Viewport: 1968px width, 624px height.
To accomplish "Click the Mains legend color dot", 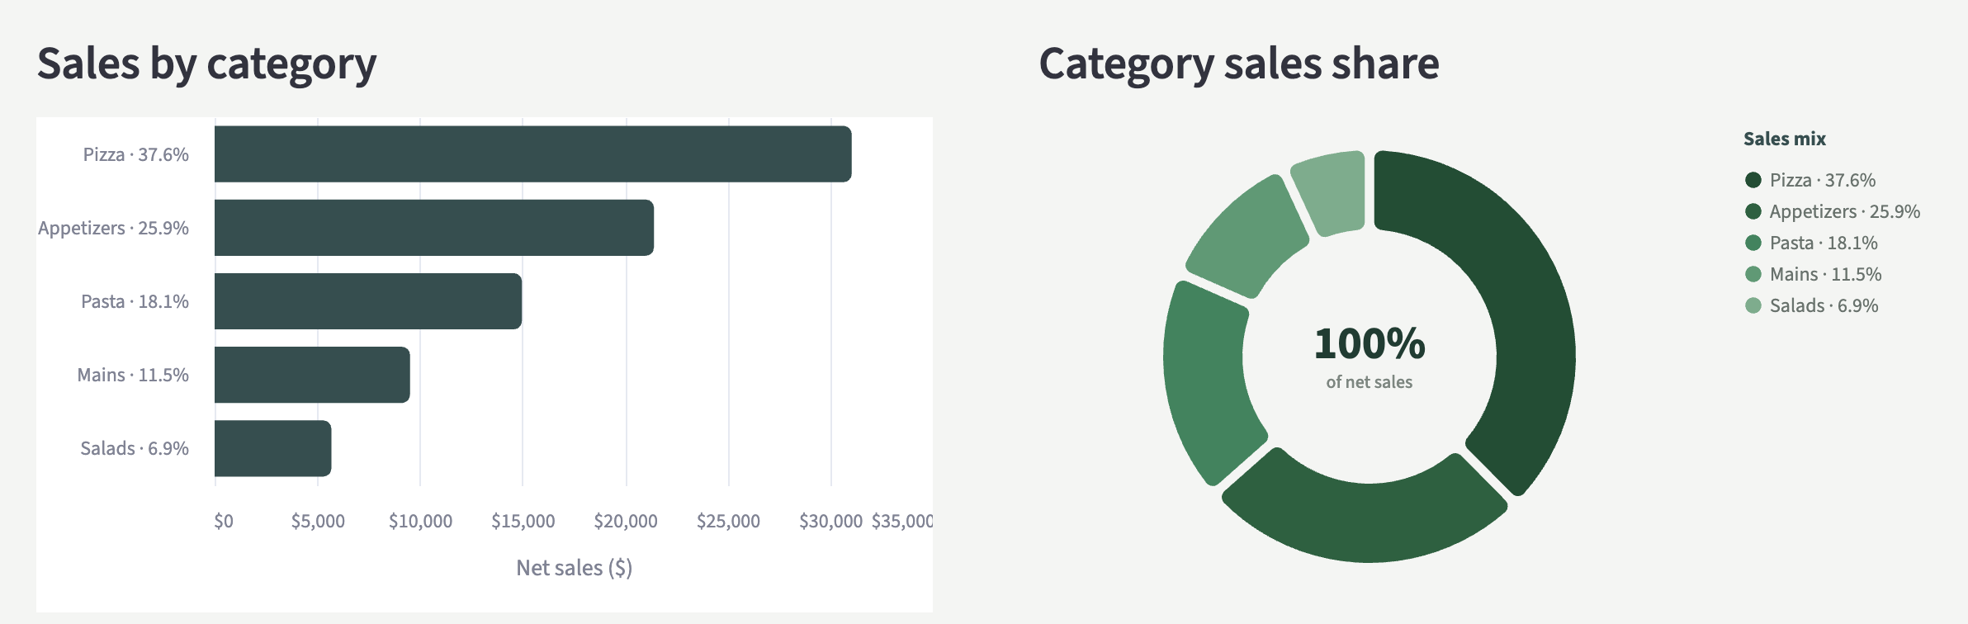I will pyautogui.click(x=1753, y=274).
